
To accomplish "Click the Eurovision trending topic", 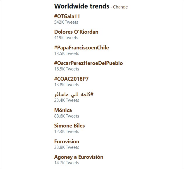I will tap(67, 142).
